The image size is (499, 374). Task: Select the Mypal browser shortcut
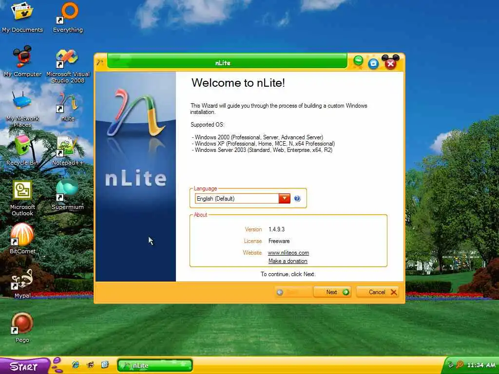pos(22,283)
